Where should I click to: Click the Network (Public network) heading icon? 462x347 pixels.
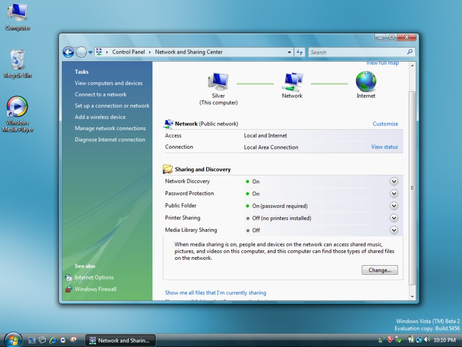[x=168, y=124]
